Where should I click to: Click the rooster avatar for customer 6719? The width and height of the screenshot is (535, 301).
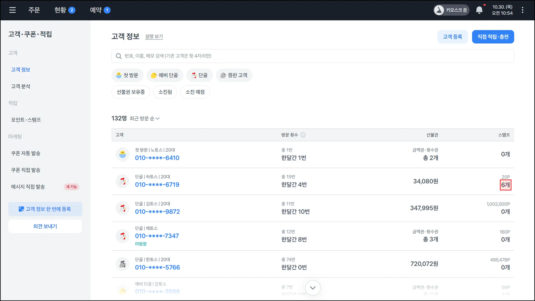[x=123, y=181]
